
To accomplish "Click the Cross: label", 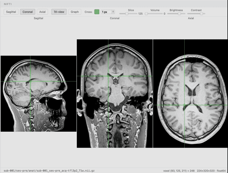I will pyautogui.click(x=89, y=12).
